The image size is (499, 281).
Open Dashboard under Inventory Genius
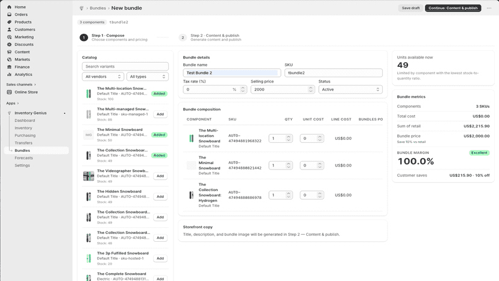tap(25, 121)
